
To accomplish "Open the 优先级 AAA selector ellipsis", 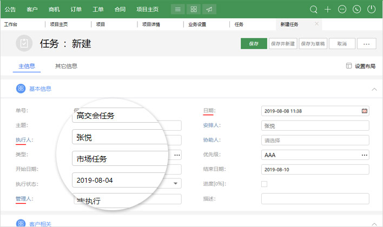I will (364, 155).
